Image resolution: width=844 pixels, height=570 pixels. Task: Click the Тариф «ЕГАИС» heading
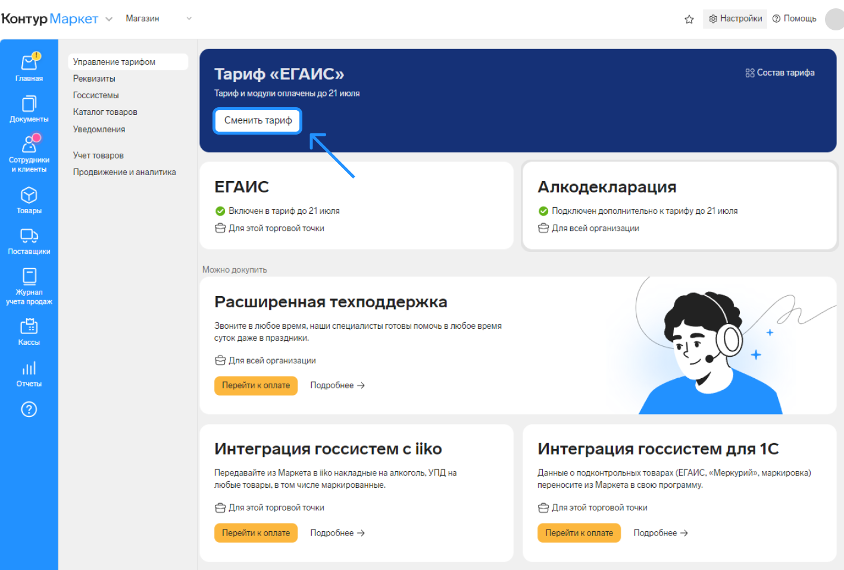click(279, 74)
